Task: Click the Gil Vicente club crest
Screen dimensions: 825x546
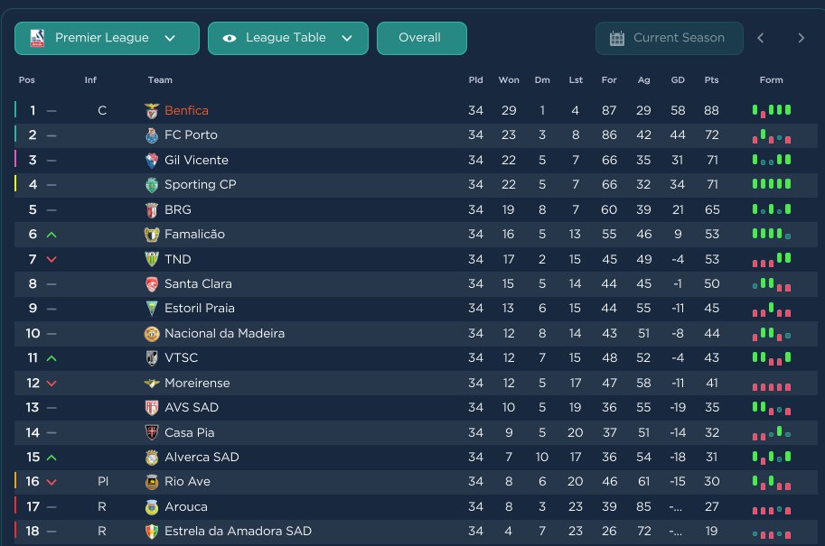Action: [152, 161]
